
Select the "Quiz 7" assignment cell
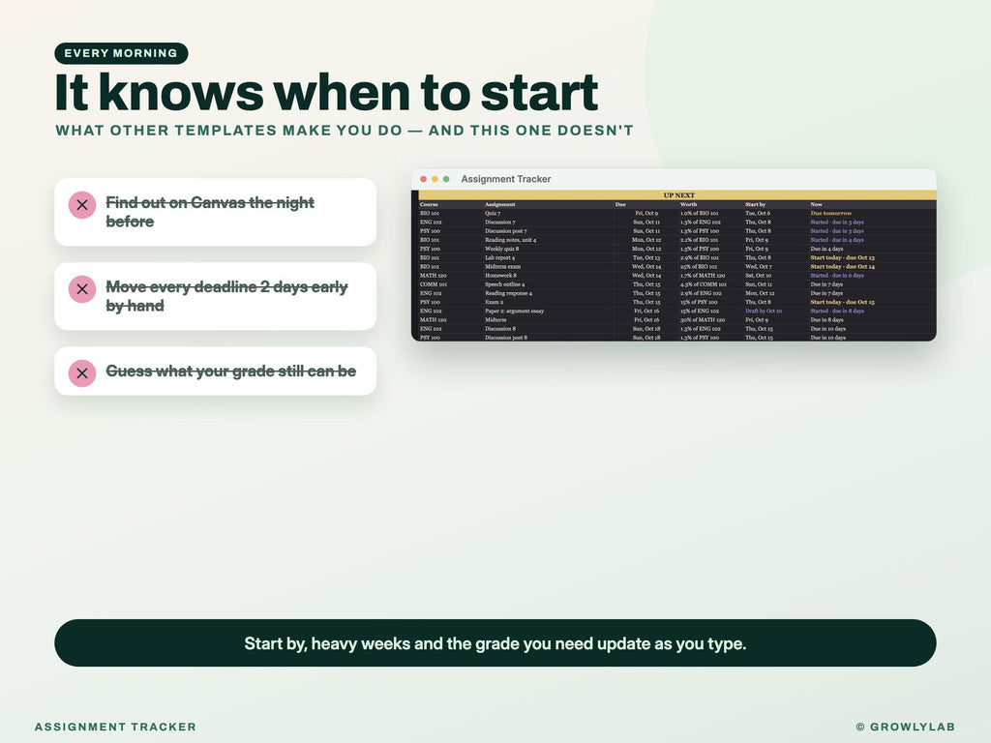click(x=493, y=214)
